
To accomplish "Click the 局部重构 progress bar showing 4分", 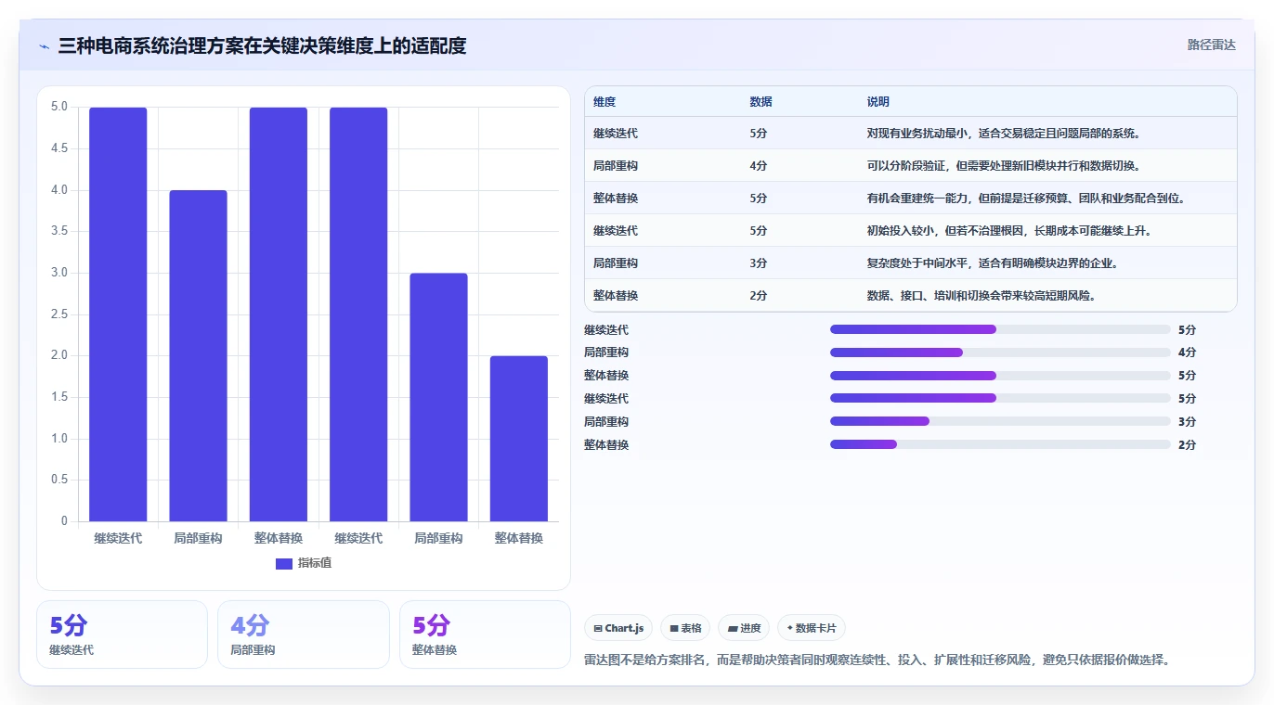I will (1000, 352).
